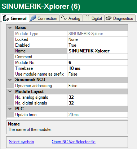Image resolution: width=137 pixels, height=149 pixels.
Task: Click the Name field SINUMERIK-Xplorer value
Action: point(97,51)
